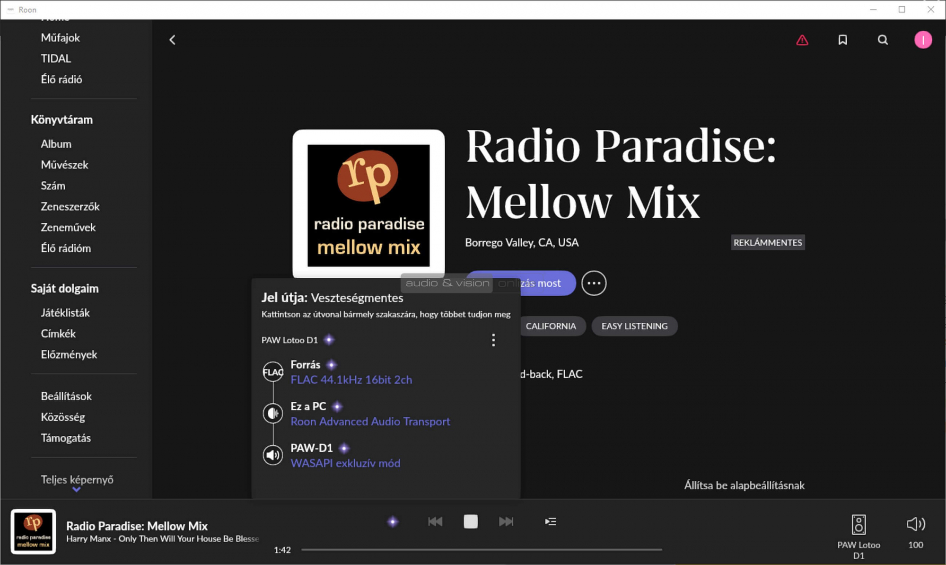This screenshot has width=946, height=565.
Task: Open Műfajok in the sidebar
Action: click(x=60, y=38)
